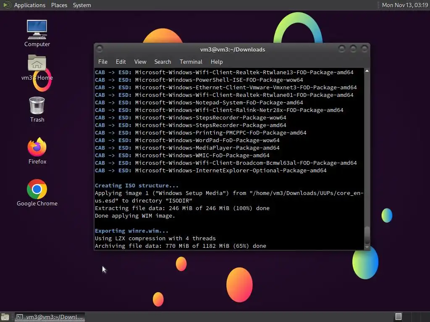The height and width of the screenshot is (322, 430).
Task: Click the terminal scrollbar up arrow
Action: [x=367, y=71]
